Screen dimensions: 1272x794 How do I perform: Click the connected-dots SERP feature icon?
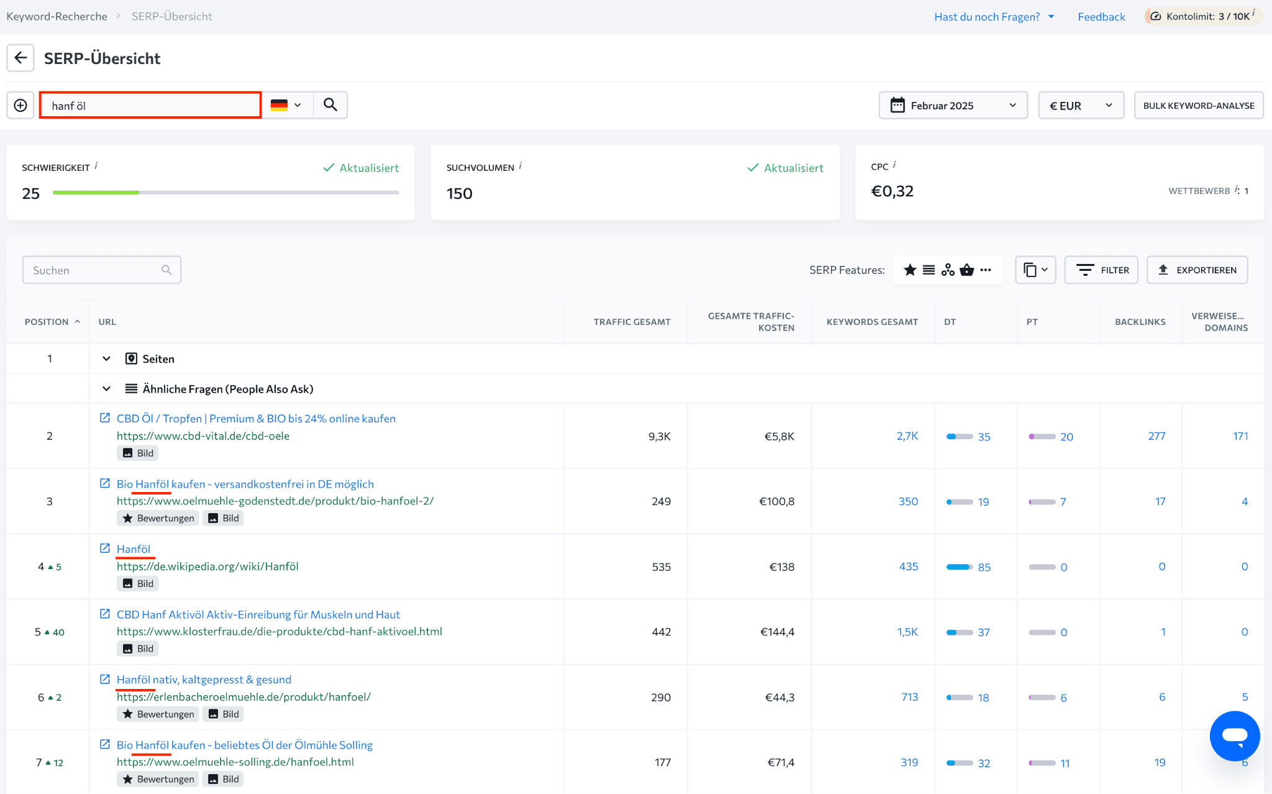(948, 270)
